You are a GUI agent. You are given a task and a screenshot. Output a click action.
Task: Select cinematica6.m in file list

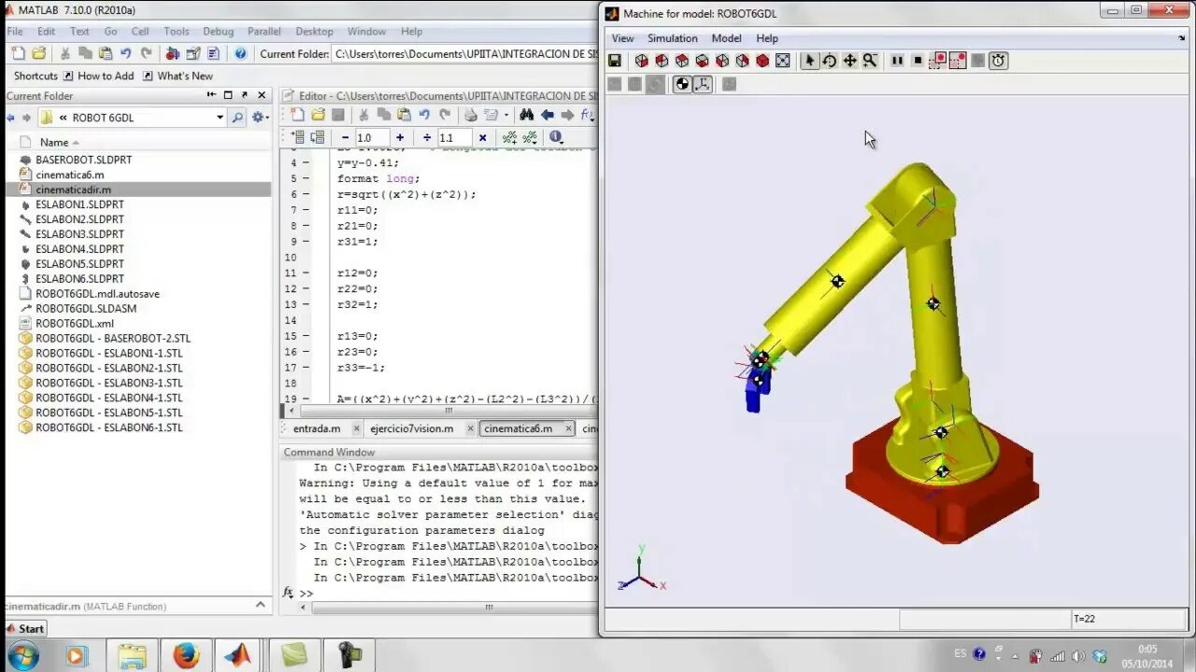click(70, 175)
